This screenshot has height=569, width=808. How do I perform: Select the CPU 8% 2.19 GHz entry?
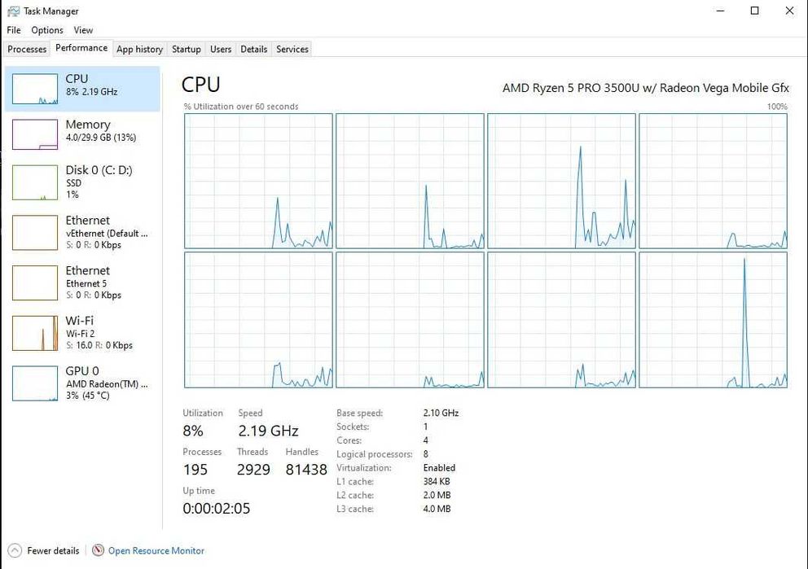pyautogui.click(x=82, y=89)
